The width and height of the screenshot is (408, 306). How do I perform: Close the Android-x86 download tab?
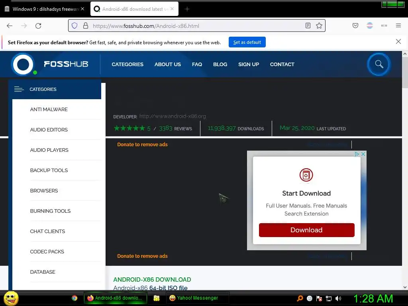[172, 9]
